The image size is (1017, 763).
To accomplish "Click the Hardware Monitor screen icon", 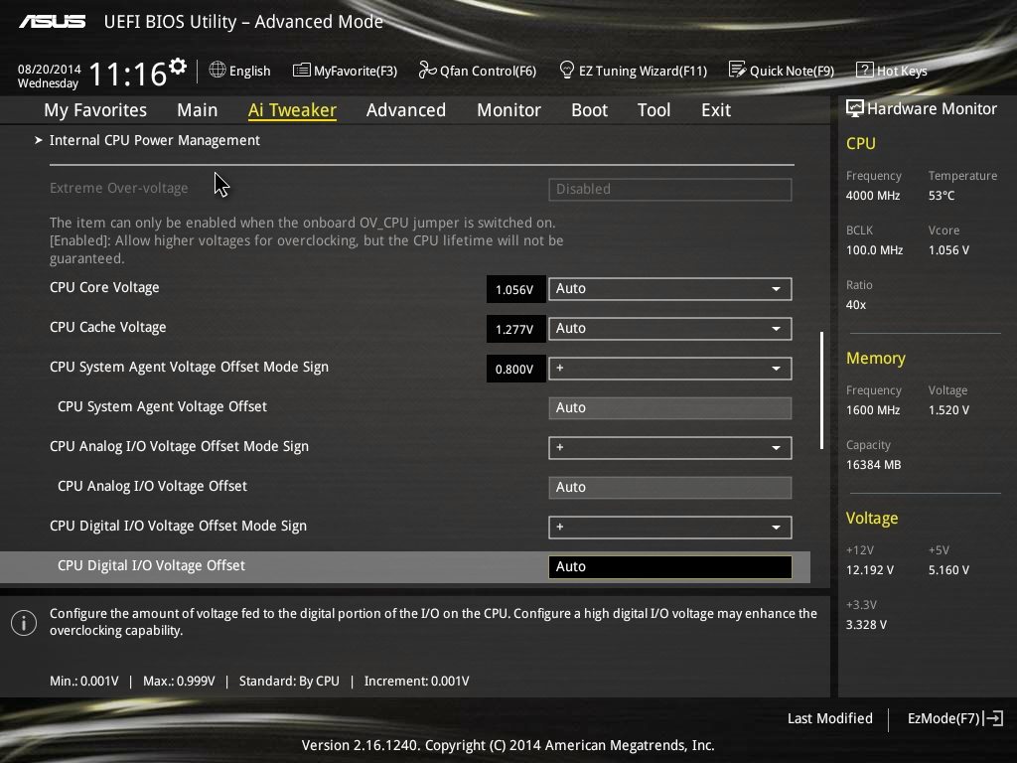I will 855,108.
